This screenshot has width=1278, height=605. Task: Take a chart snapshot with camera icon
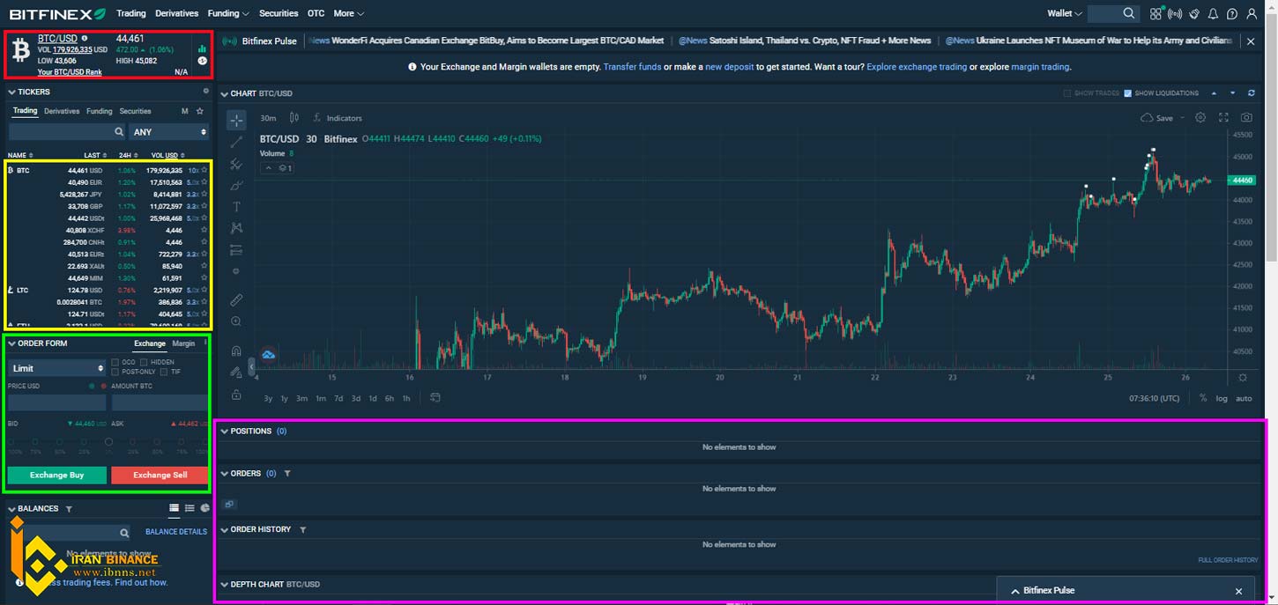1246,117
